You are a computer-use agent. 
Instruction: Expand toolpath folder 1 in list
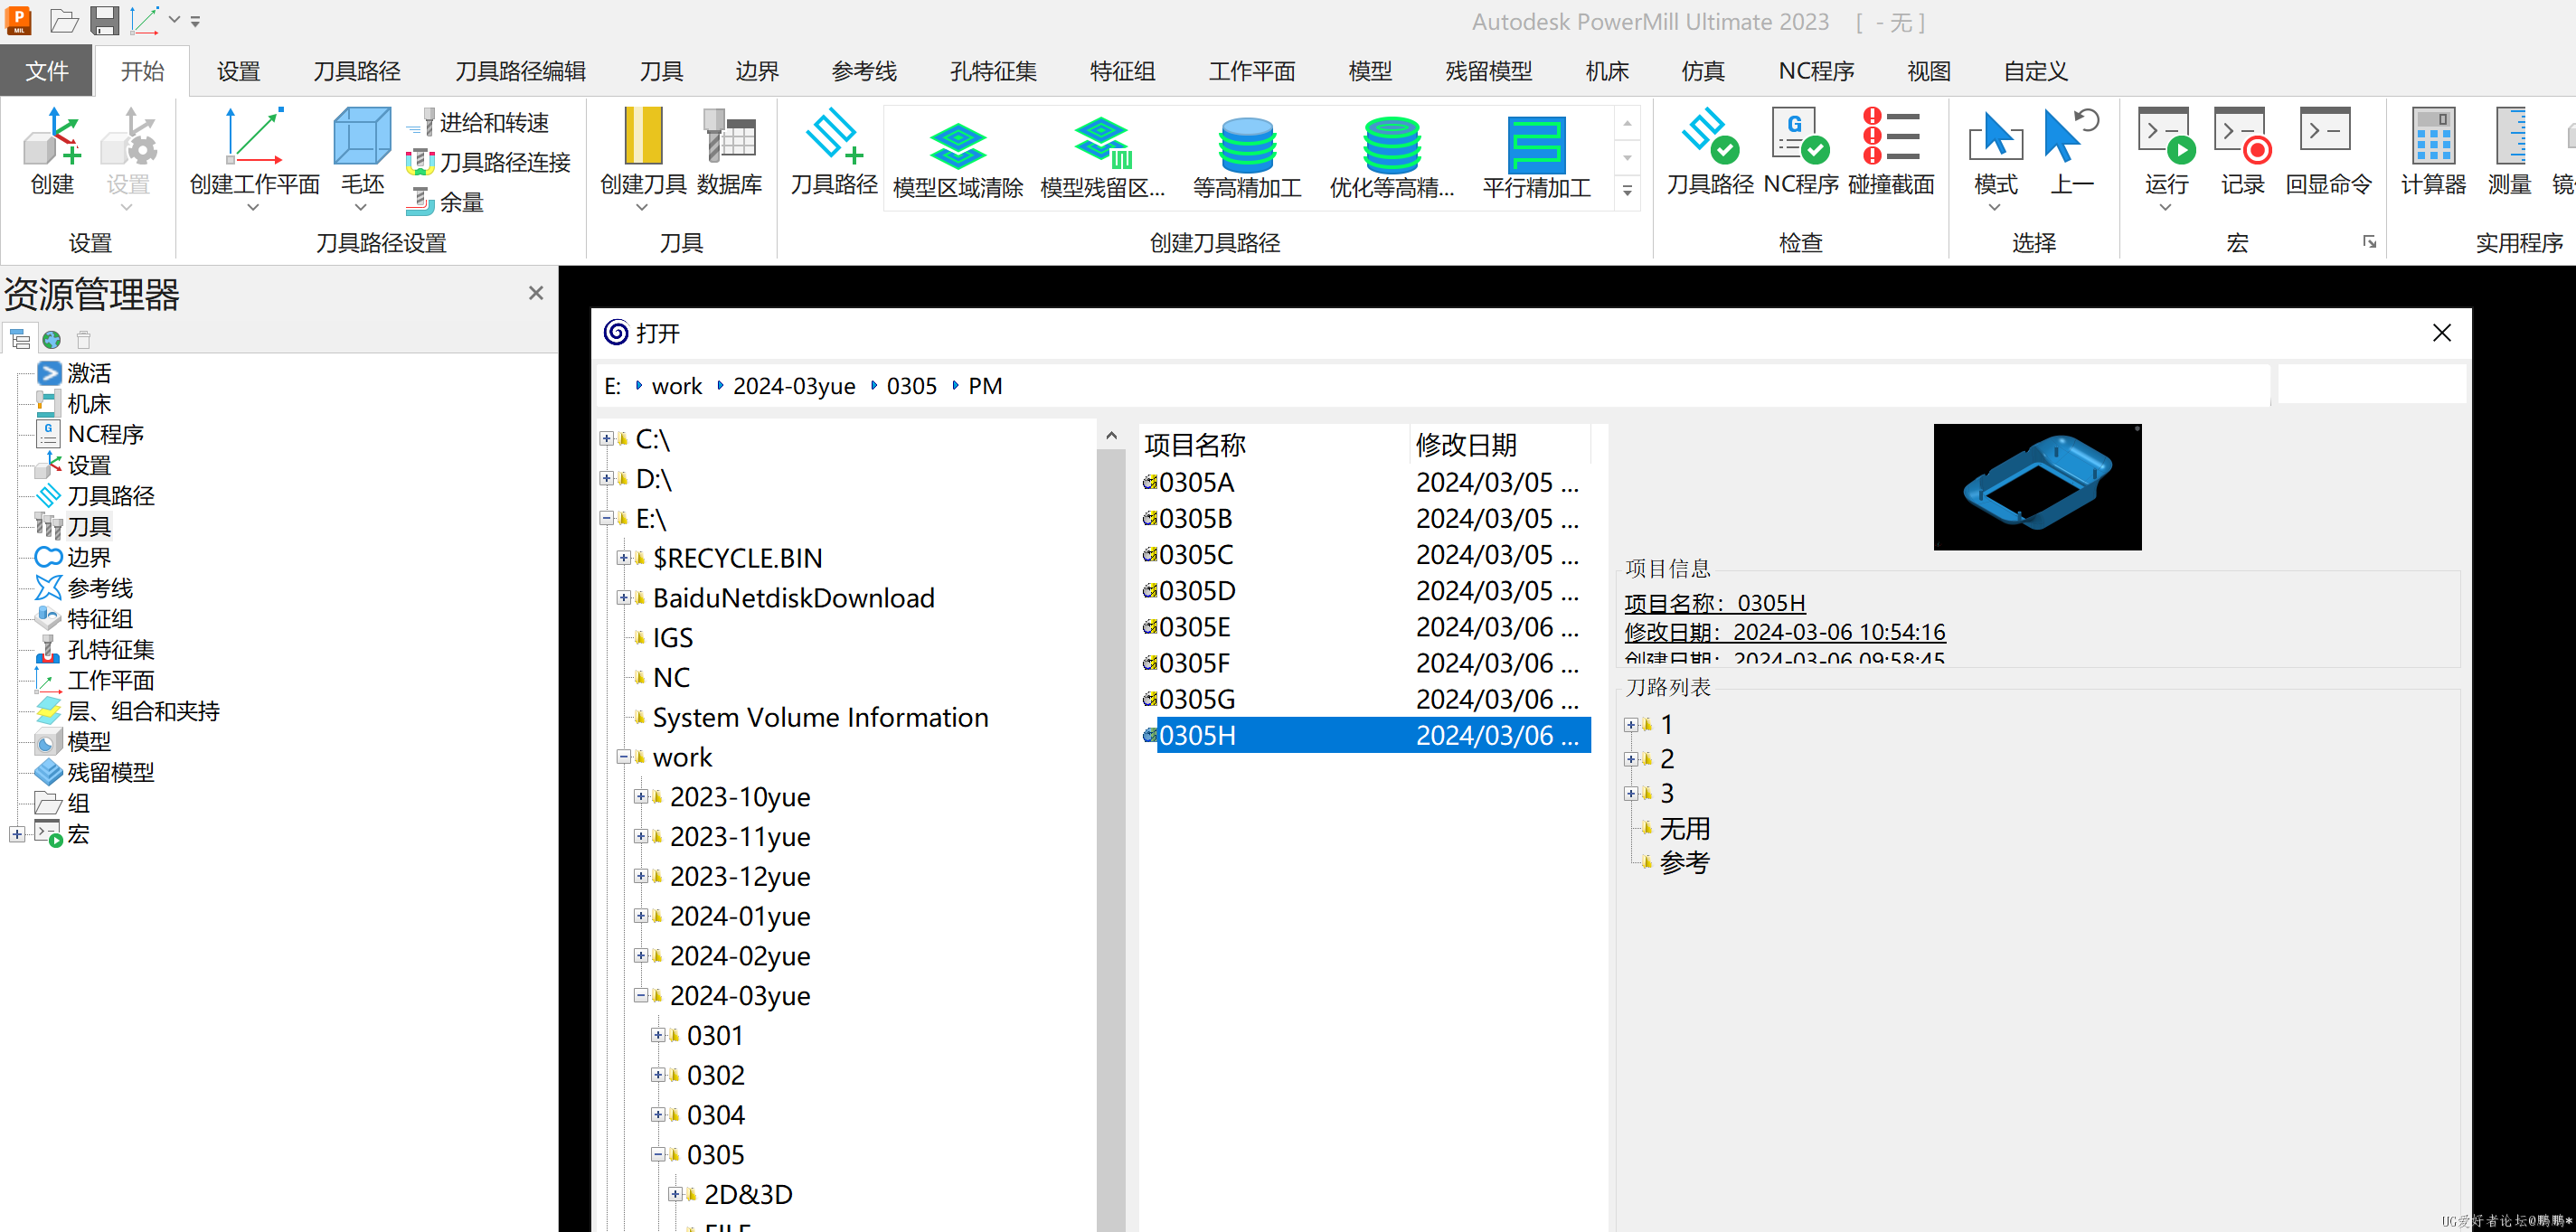(1631, 725)
